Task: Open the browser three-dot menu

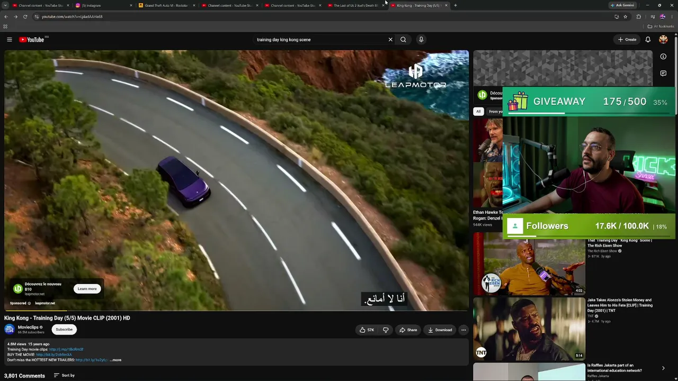Action: pyautogui.click(x=672, y=16)
